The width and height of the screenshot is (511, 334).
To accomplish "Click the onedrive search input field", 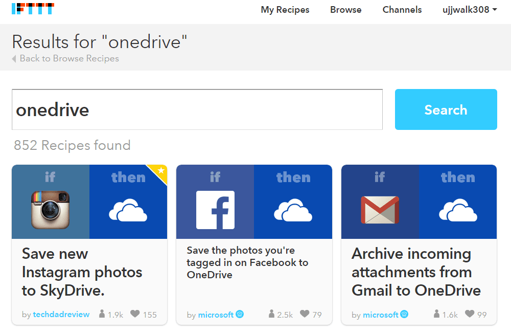I will tap(197, 110).
